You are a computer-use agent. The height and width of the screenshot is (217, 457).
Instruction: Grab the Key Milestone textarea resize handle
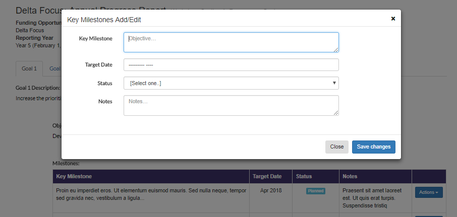(336, 49)
